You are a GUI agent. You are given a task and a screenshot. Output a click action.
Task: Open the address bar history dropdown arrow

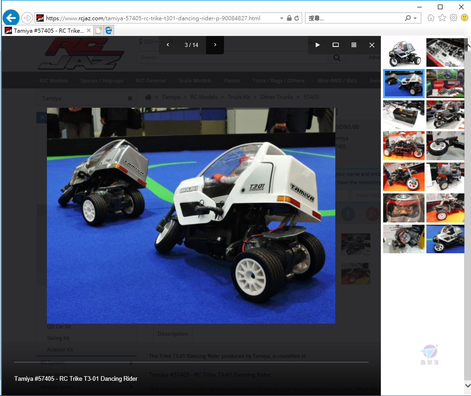coord(281,18)
